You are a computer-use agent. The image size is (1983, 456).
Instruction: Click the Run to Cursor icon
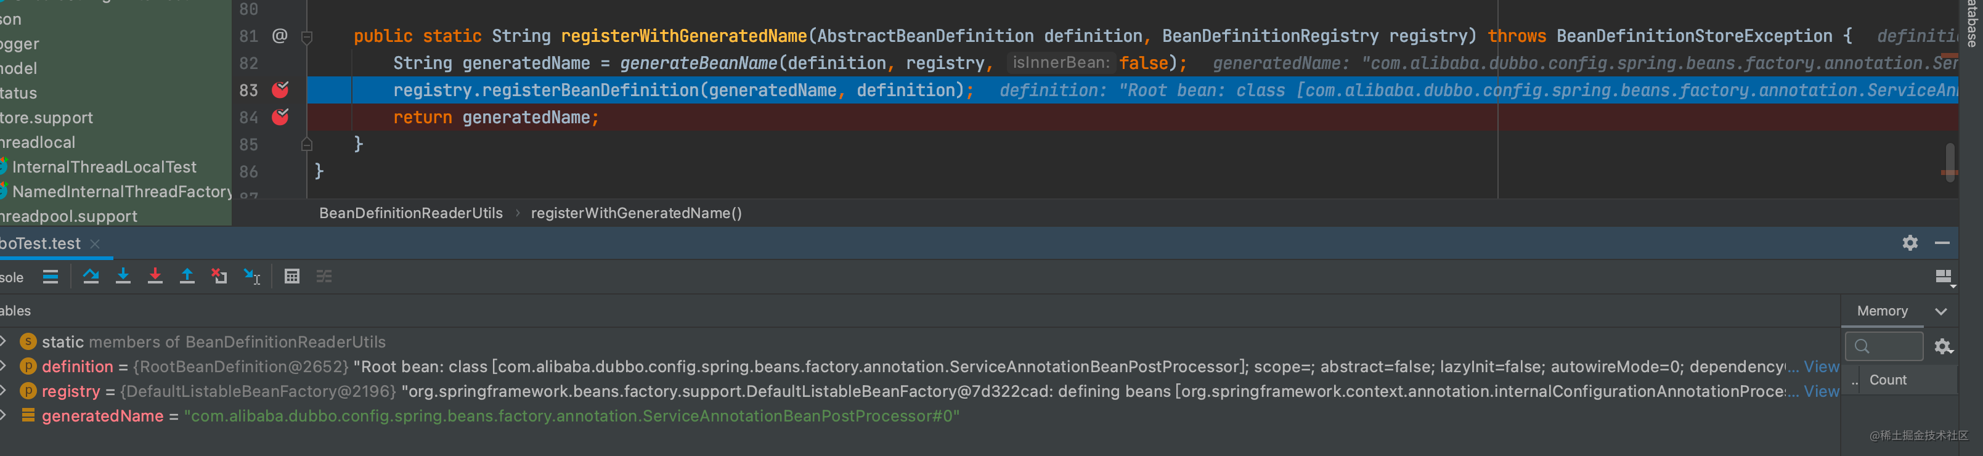[251, 277]
